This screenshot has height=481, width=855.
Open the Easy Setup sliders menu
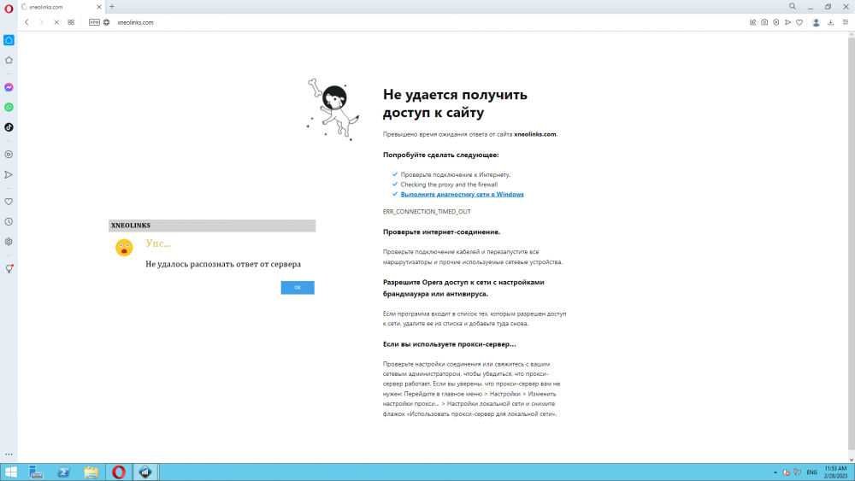(846, 22)
